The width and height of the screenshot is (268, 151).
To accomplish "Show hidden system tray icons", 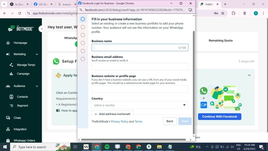I will [207, 147].
